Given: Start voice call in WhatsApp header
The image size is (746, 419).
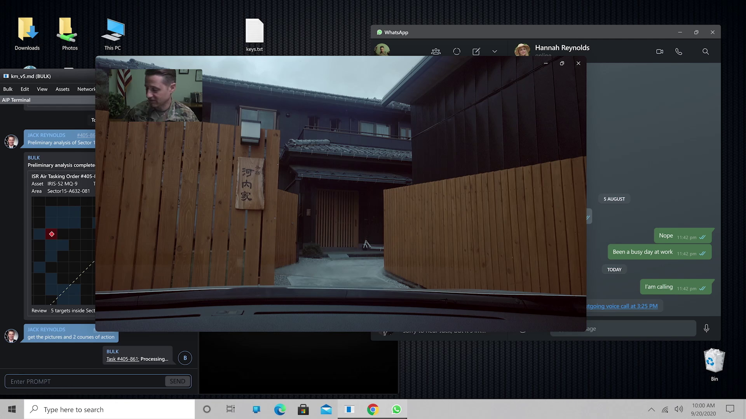Looking at the screenshot, I should [678, 52].
